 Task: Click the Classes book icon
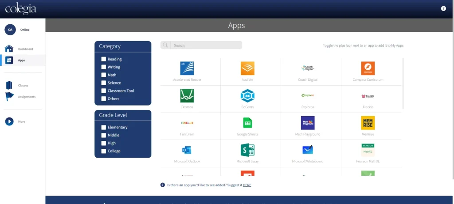(x=9, y=85)
